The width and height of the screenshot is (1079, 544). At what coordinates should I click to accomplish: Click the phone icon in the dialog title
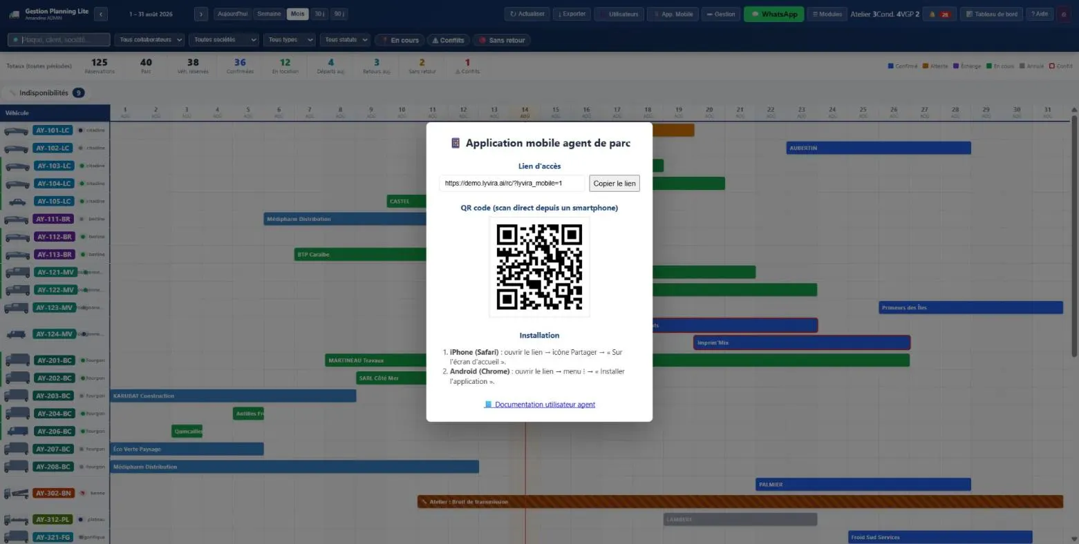[456, 143]
